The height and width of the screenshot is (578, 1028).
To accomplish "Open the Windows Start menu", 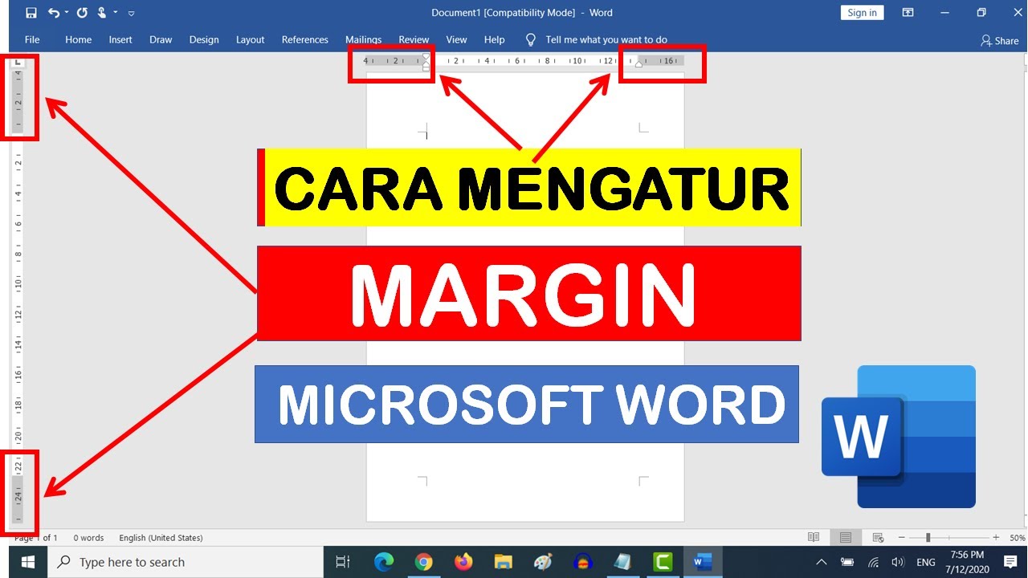I will pos(28,562).
